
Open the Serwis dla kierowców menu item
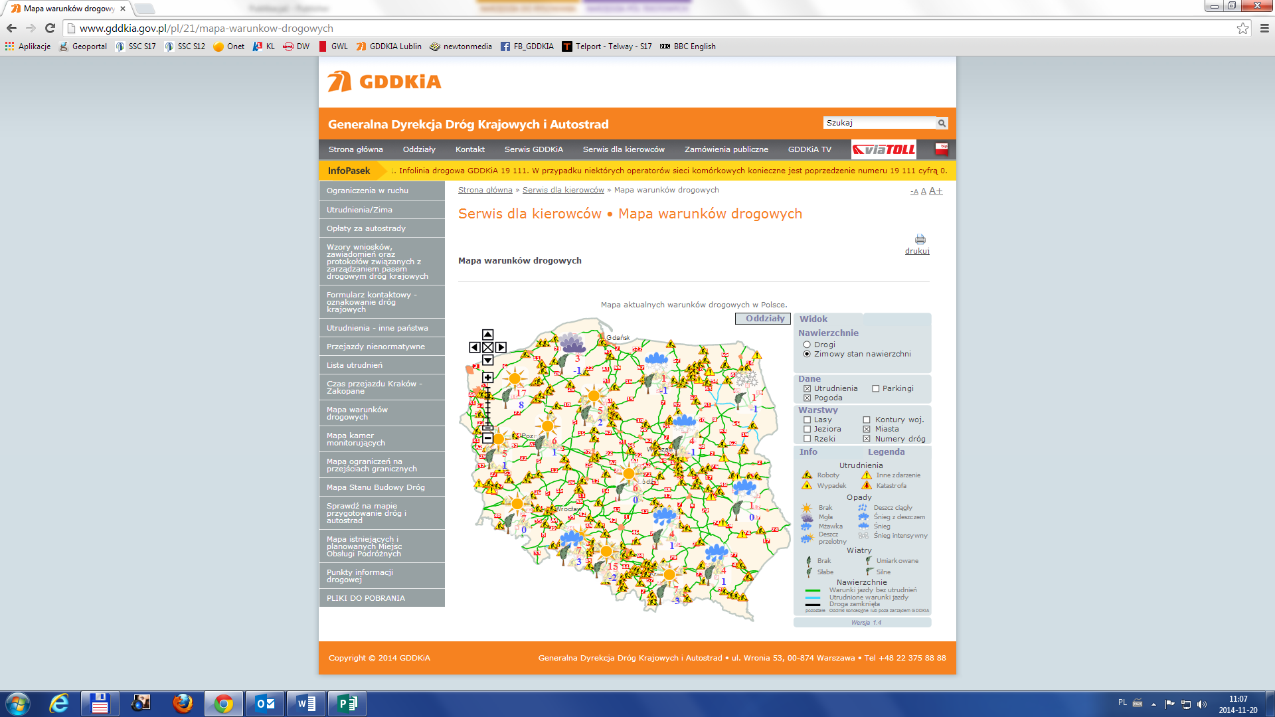pos(624,149)
